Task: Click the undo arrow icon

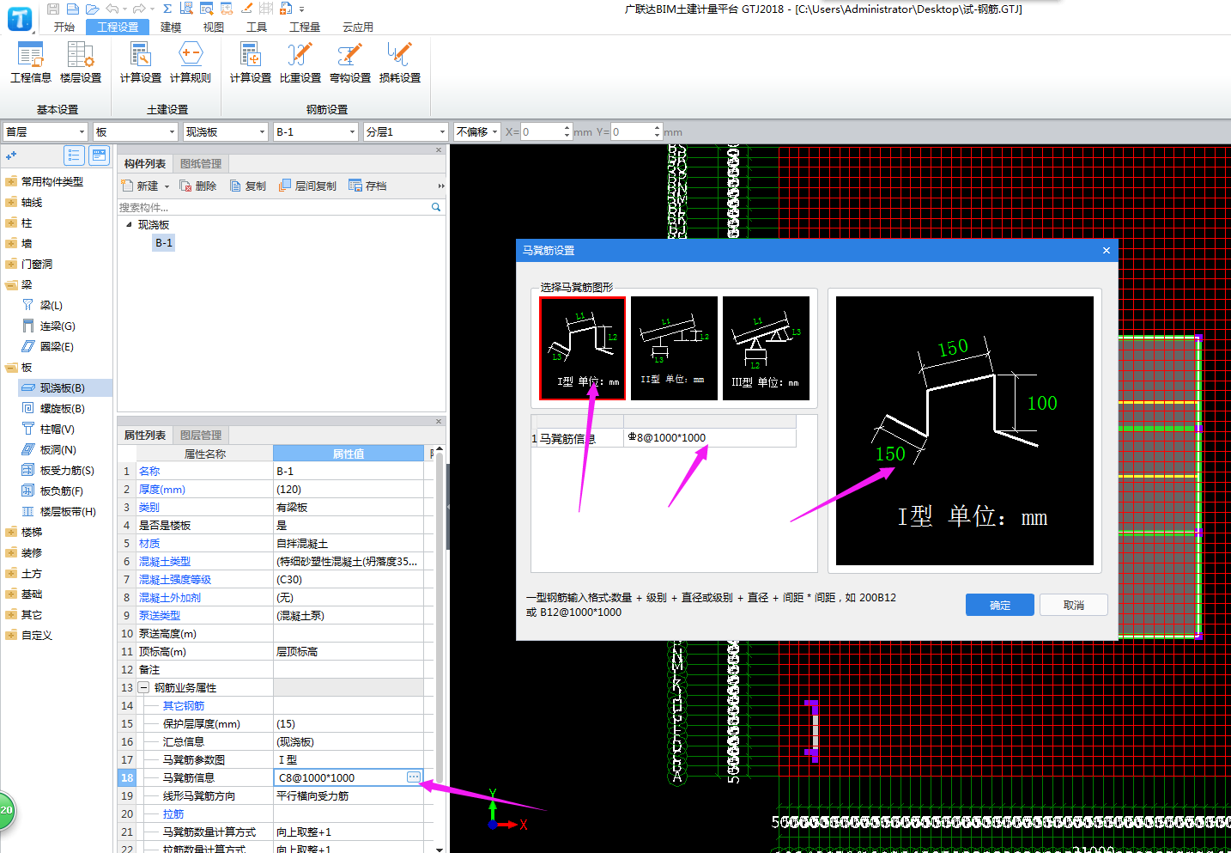Action: (112, 9)
